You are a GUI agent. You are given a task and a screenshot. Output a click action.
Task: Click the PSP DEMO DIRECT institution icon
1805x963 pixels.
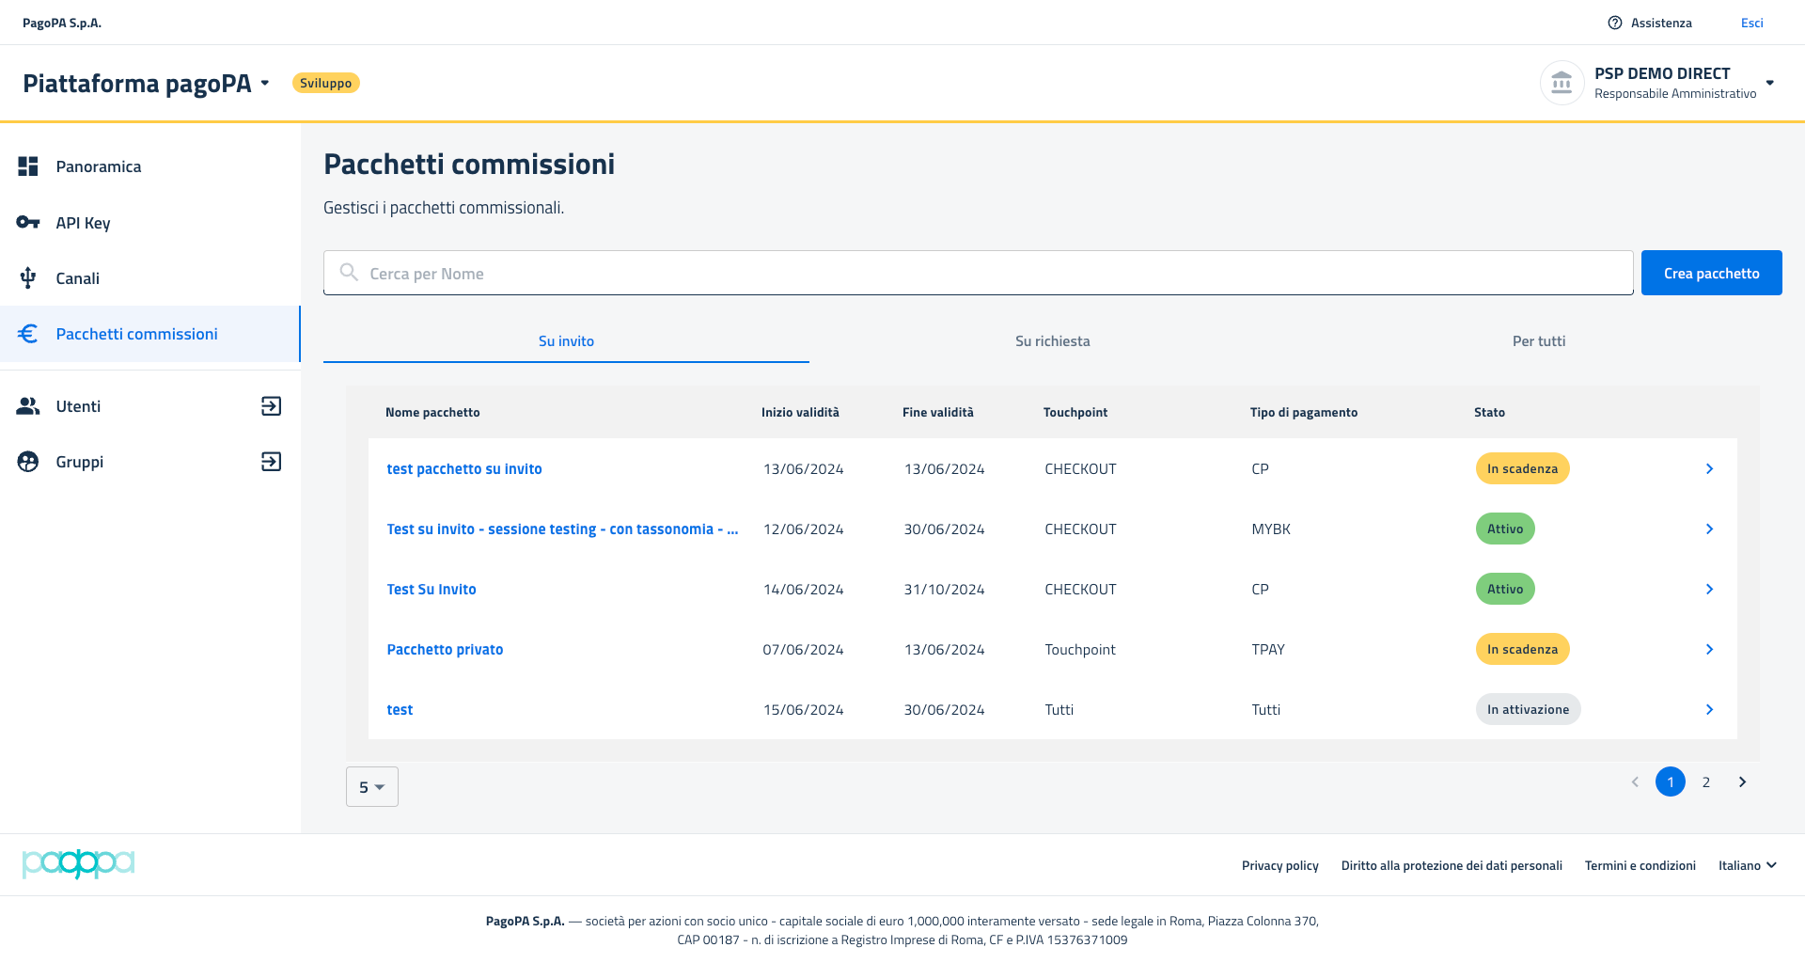coord(1562,83)
